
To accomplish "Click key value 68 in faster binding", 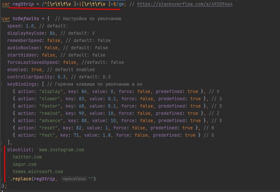I will click(82, 106).
